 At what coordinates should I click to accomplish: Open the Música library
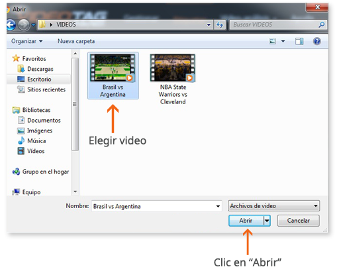[x=36, y=141]
